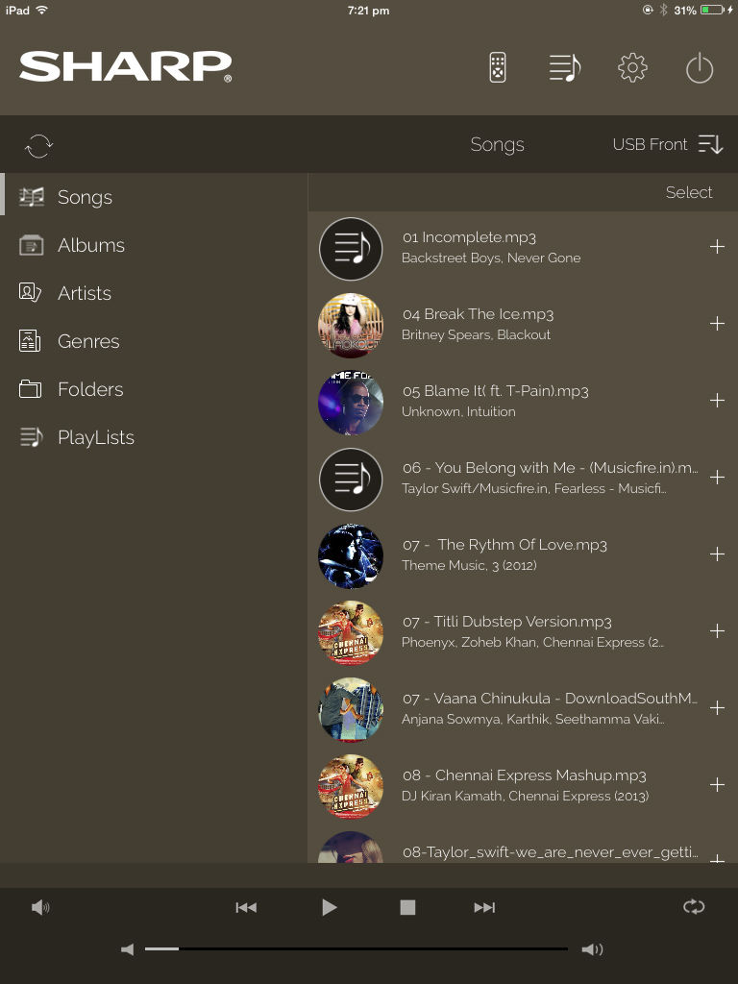Refresh the library with sync icon

[x=38, y=146]
